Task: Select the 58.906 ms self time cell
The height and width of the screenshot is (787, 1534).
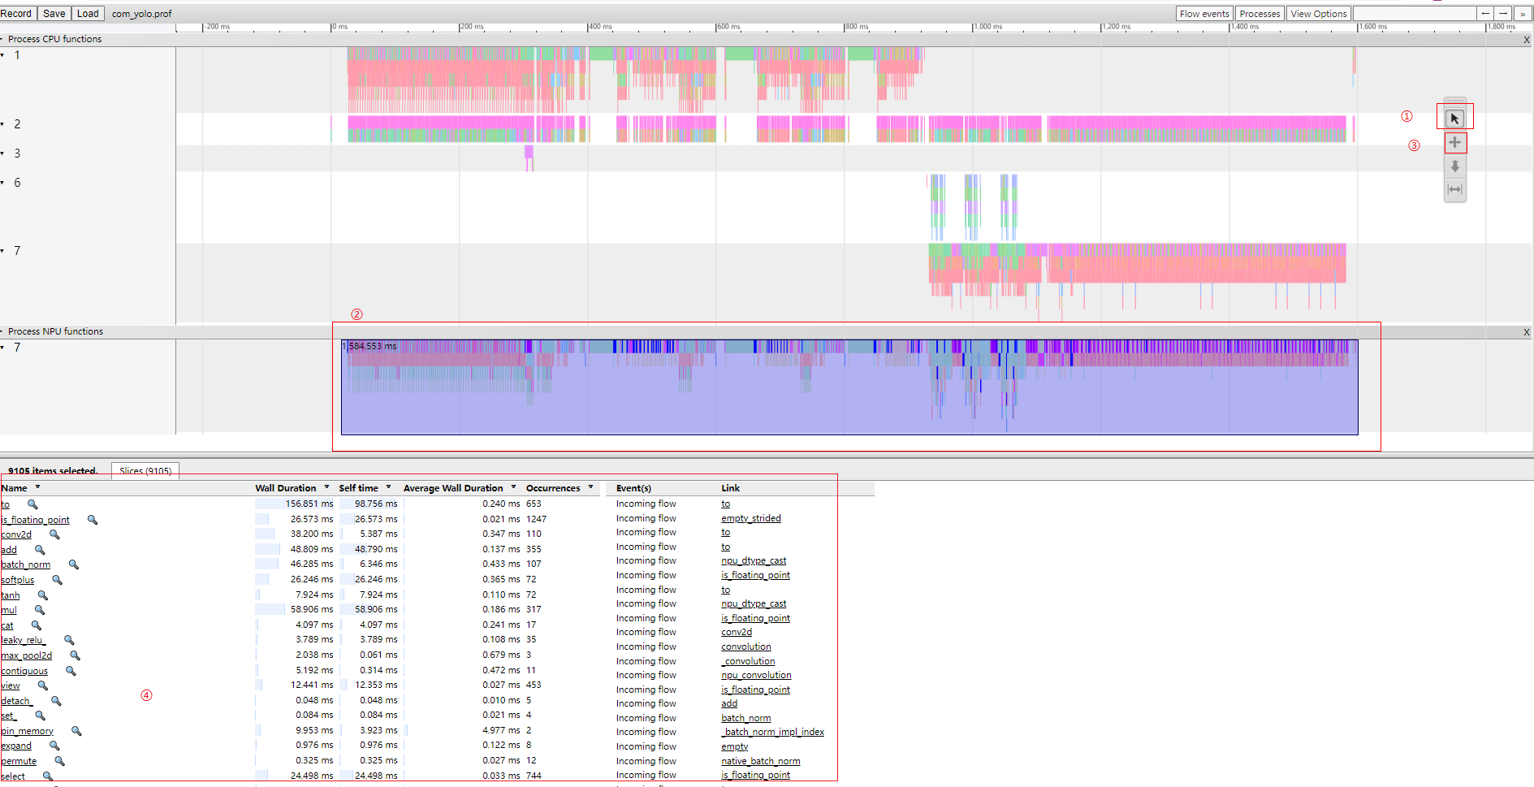Action: click(369, 609)
